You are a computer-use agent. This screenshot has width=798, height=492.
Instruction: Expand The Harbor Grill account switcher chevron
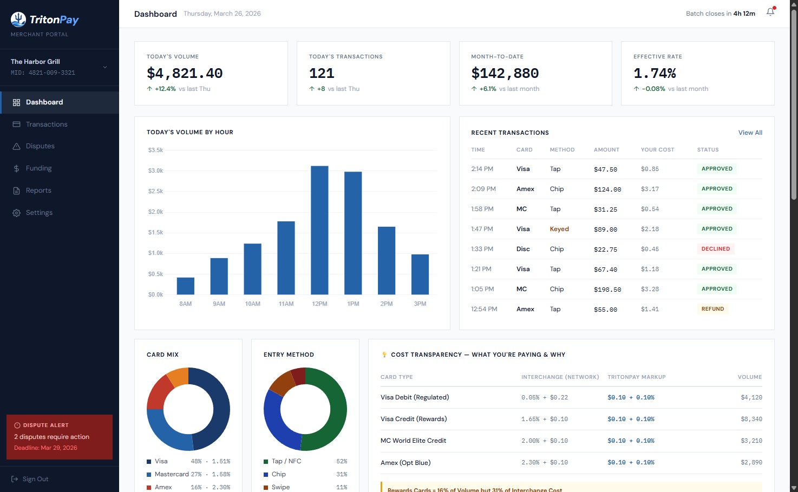click(x=104, y=67)
